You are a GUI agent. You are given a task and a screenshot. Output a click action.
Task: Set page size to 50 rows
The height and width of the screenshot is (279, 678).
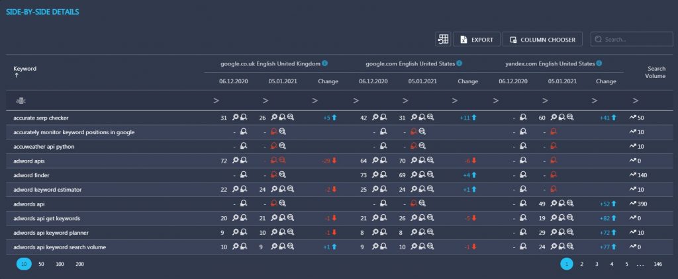tap(41, 264)
